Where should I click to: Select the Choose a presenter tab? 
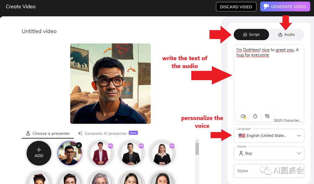(x=48, y=134)
